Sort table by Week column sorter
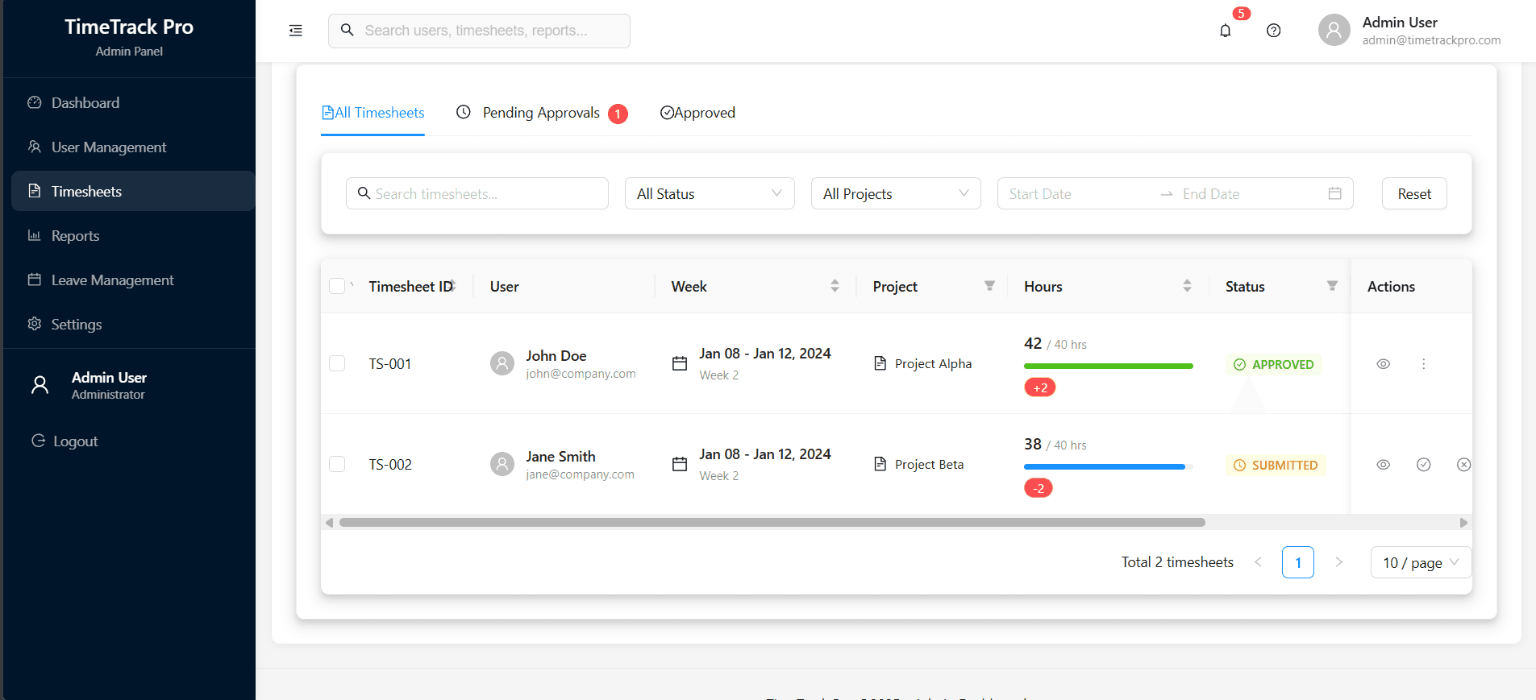Image resolution: width=1536 pixels, height=700 pixels. tap(835, 286)
